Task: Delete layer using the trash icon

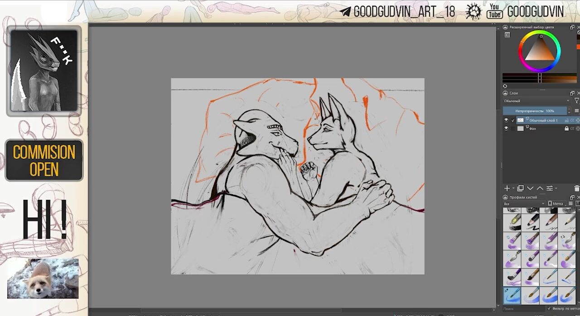Action: (576, 188)
